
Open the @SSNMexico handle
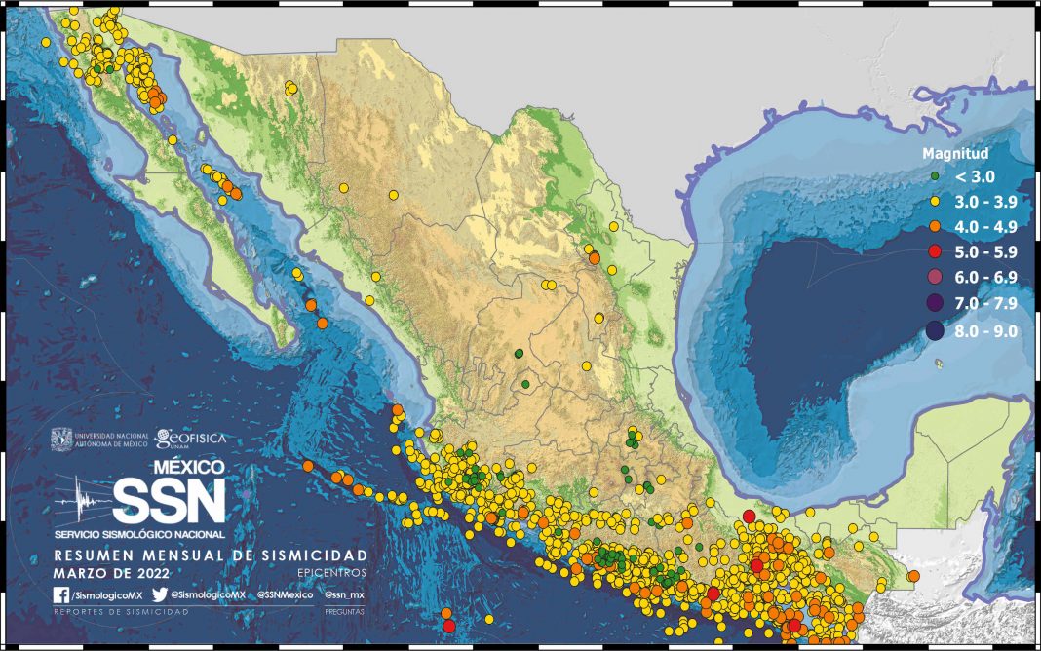click(x=285, y=595)
